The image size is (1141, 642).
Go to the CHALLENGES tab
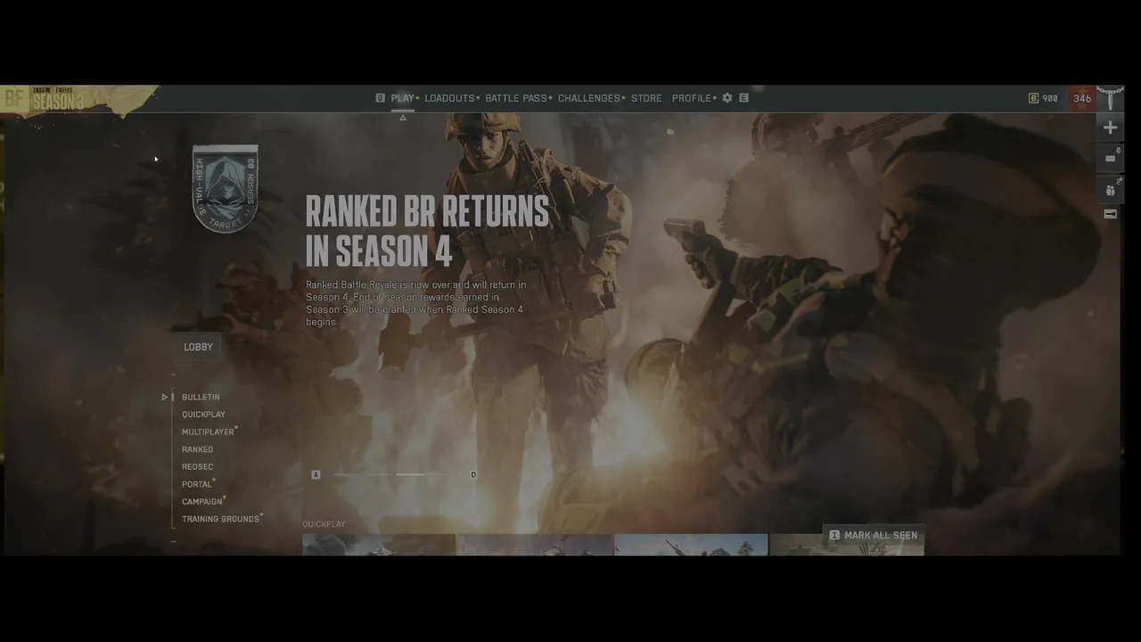pyautogui.click(x=589, y=98)
